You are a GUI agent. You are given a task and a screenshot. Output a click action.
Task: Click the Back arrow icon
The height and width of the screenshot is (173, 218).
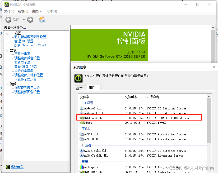click(x=8, y=20)
